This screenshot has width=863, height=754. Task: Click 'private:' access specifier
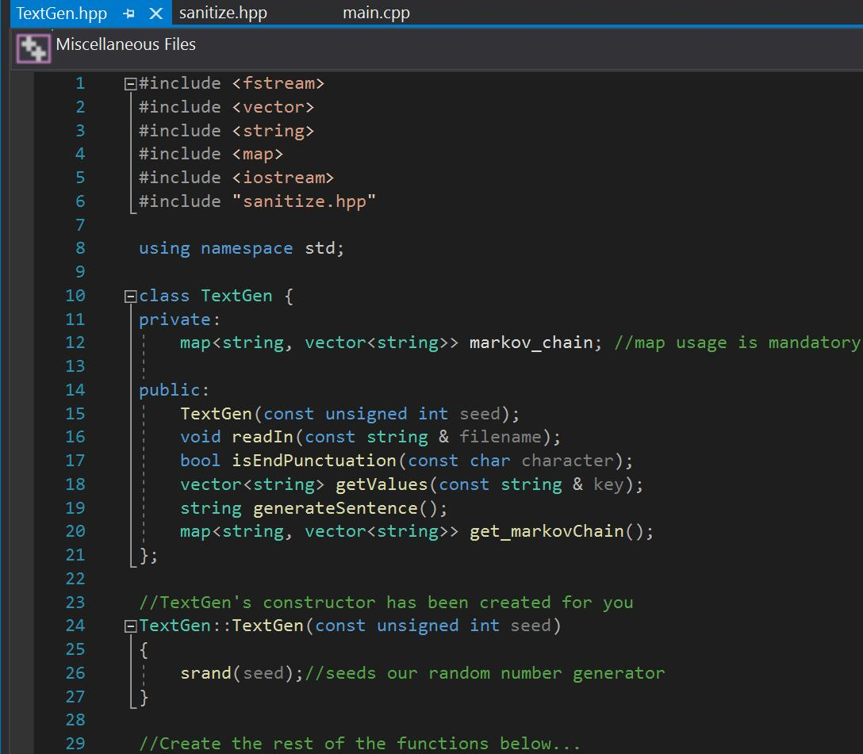(179, 320)
